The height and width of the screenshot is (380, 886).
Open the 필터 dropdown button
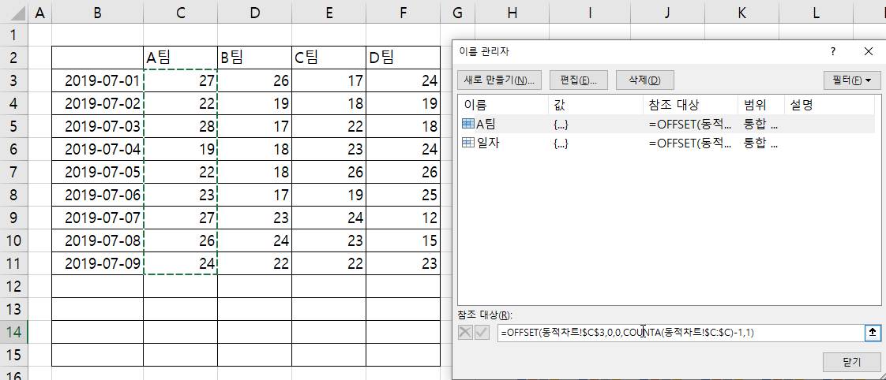click(852, 80)
